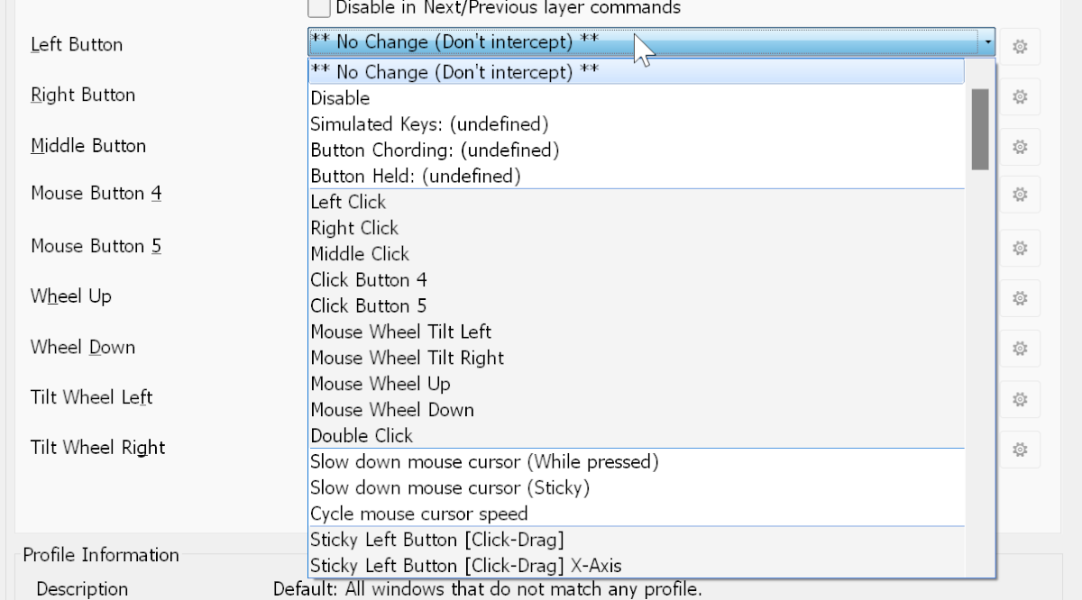Open settings gear for Mouse Button 5
Viewport: 1082px width, 600px height.
[x=1020, y=247]
